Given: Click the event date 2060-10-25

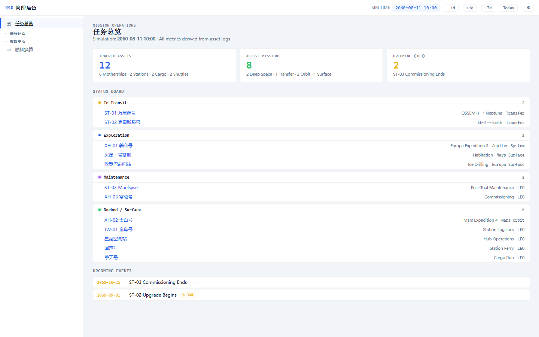Looking at the screenshot, I should [109, 282].
